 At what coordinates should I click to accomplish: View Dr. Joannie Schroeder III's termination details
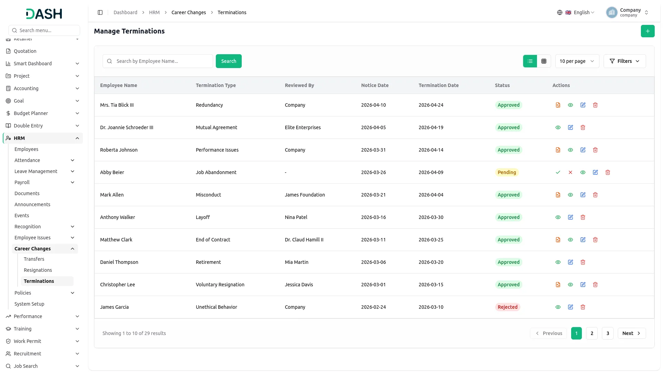click(558, 127)
